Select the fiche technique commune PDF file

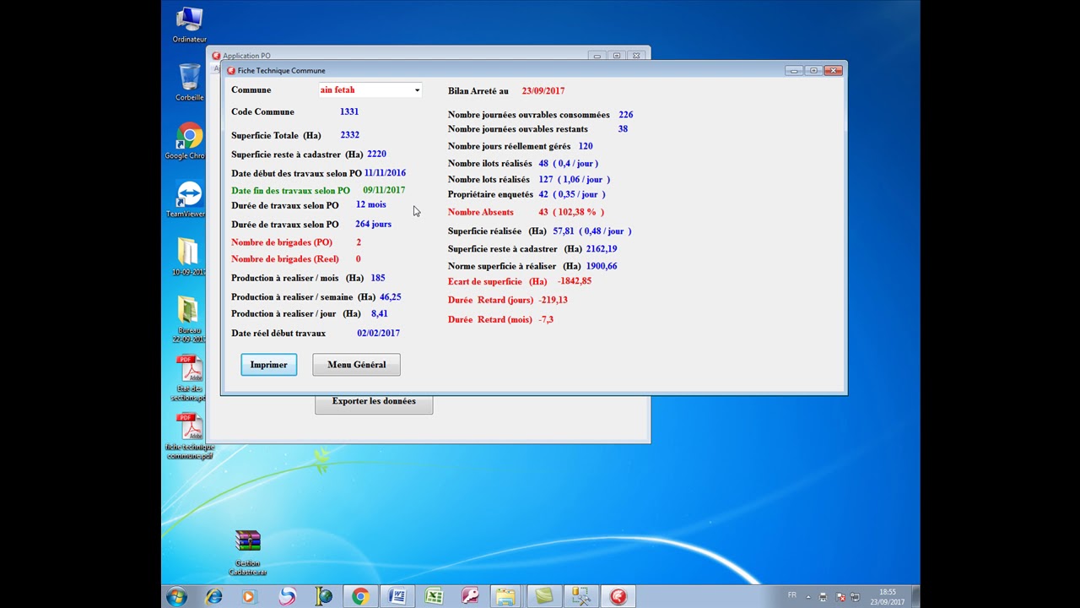tap(189, 437)
